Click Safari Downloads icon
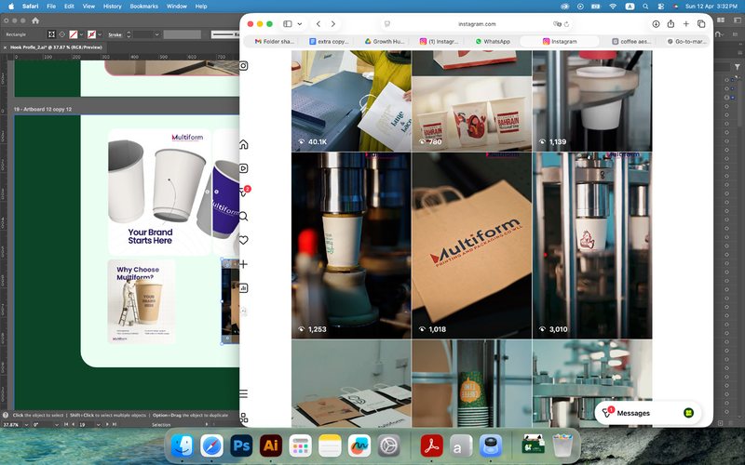This screenshot has width=745, height=465. pos(656,24)
